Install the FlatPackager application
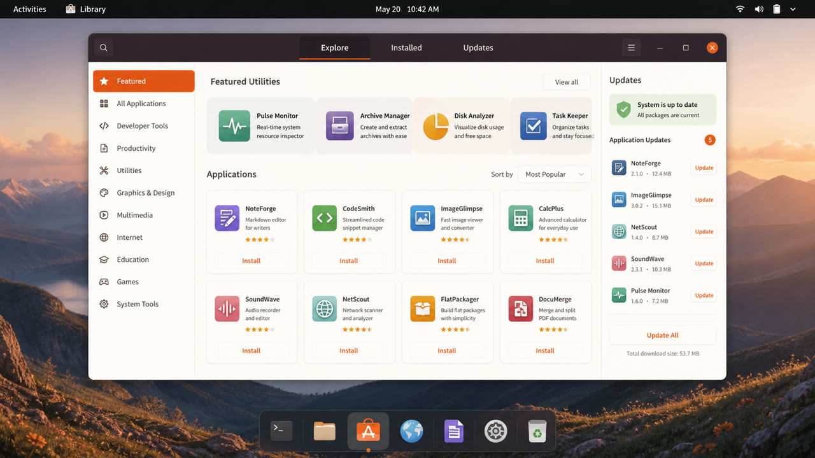 point(447,350)
